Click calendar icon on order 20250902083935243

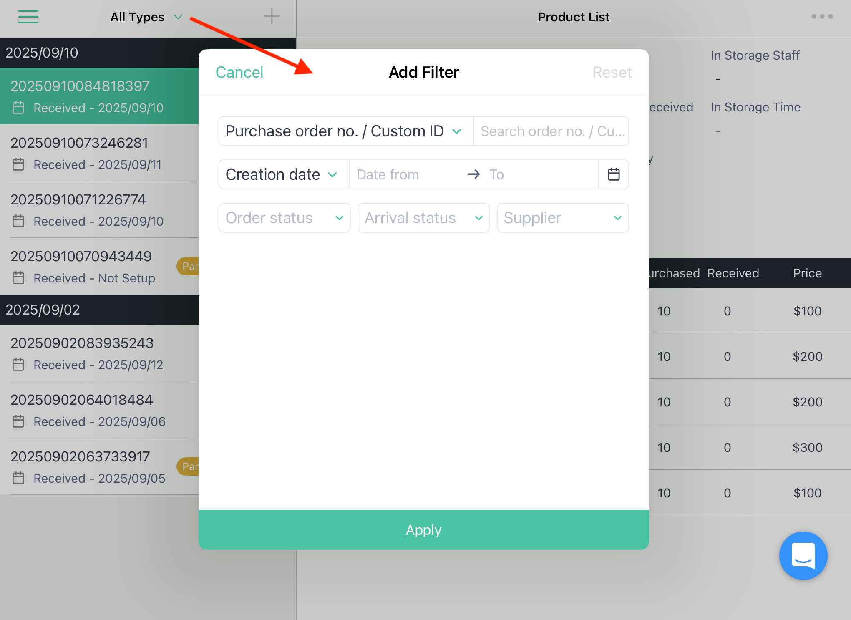tap(18, 365)
